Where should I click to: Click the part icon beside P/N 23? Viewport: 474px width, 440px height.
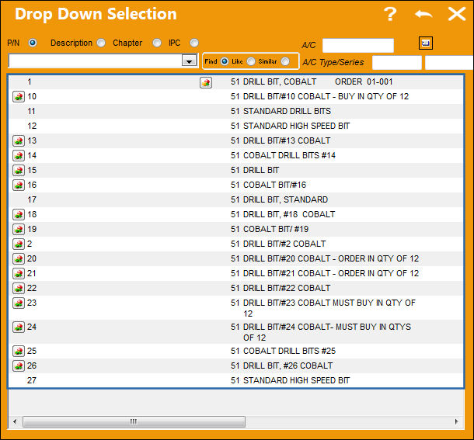click(19, 303)
